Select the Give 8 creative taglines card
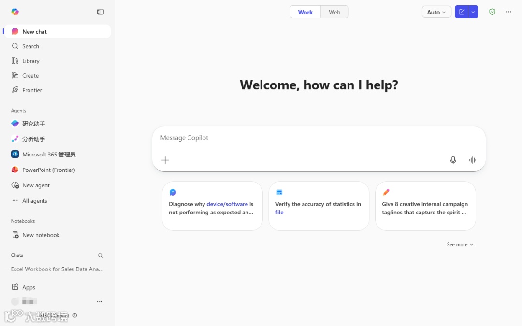Viewport: 522px width, 326px height. pyautogui.click(x=425, y=206)
